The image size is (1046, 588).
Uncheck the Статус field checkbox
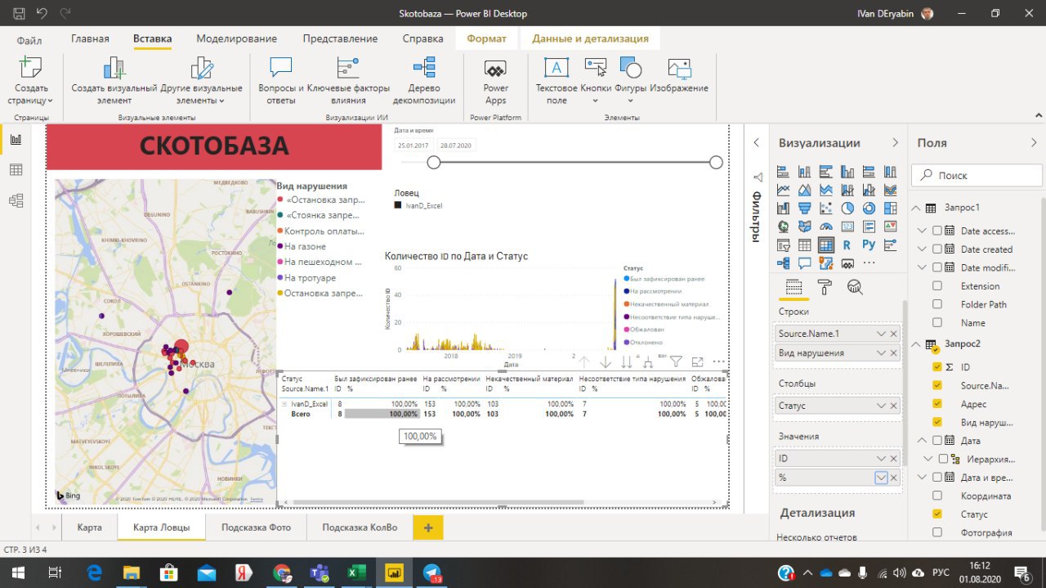click(937, 514)
